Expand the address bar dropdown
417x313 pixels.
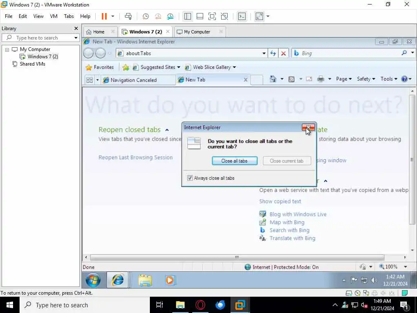[x=264, y=53]
